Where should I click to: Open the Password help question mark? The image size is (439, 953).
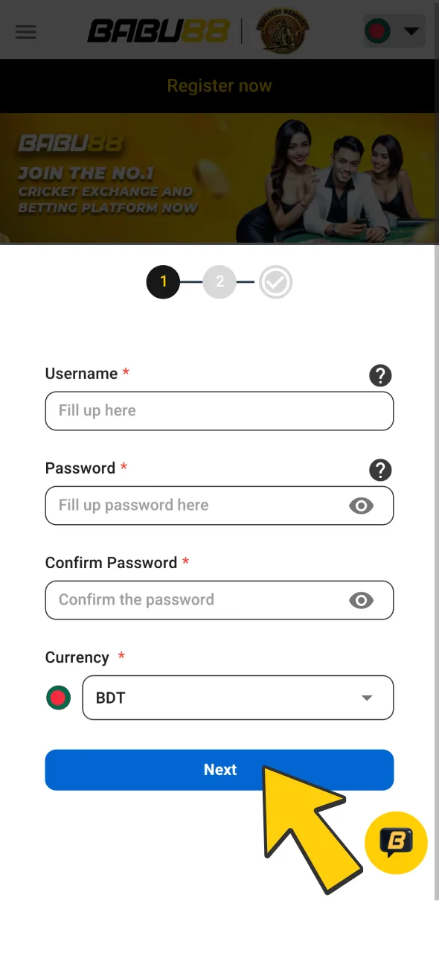(x=380, y=470)
